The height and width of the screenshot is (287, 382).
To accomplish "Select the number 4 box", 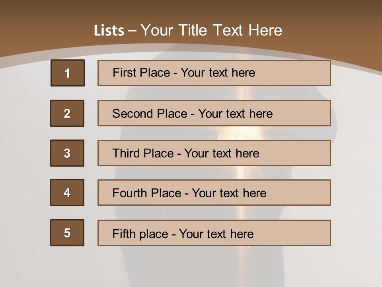I will click(67, 193).
